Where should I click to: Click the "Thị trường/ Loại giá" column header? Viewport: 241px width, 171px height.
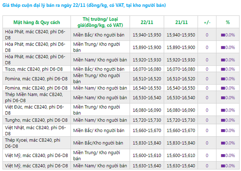[100, 22]
